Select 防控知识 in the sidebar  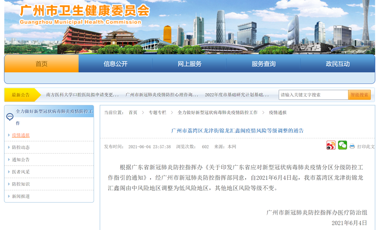tap(21, 184)
